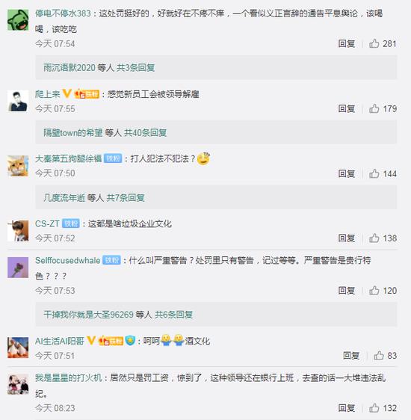Click blue shield badge next to AI生活AI阳哥
Viewport: 411px width, 420px height.
click(x=130, y=341)
